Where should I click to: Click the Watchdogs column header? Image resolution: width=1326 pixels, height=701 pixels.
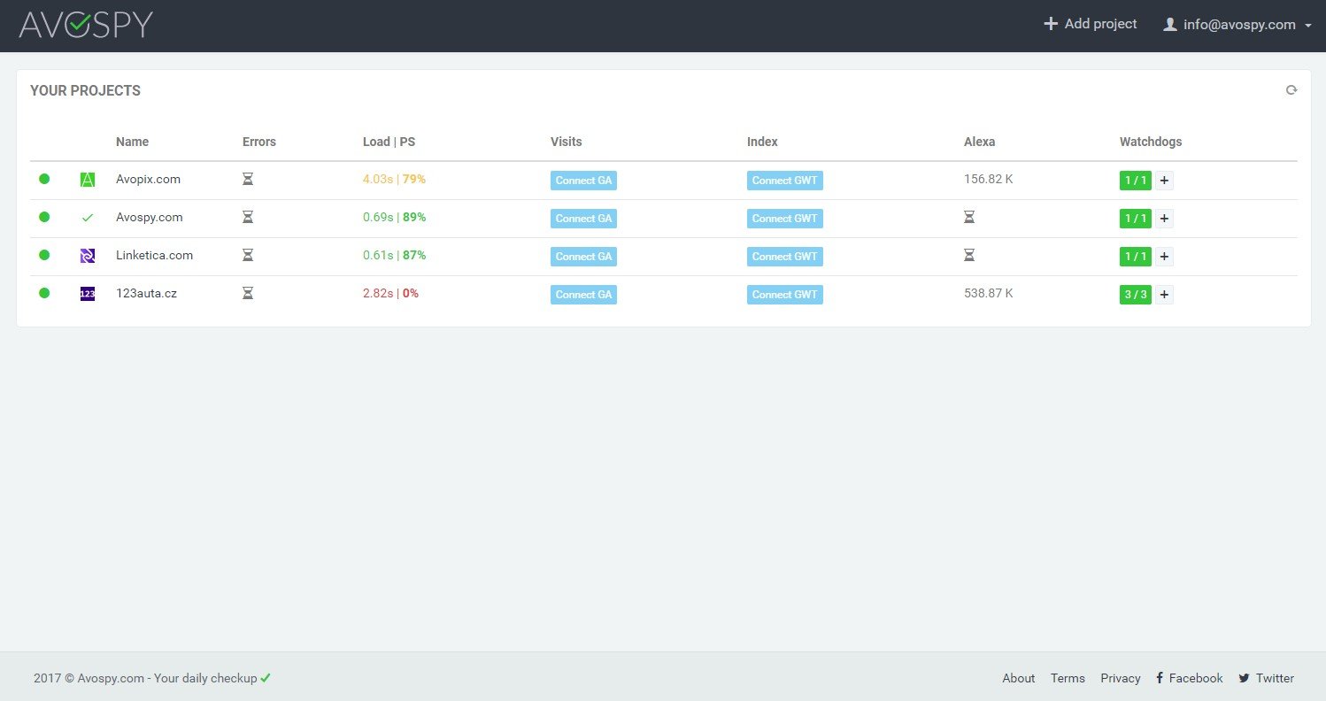1151,142
